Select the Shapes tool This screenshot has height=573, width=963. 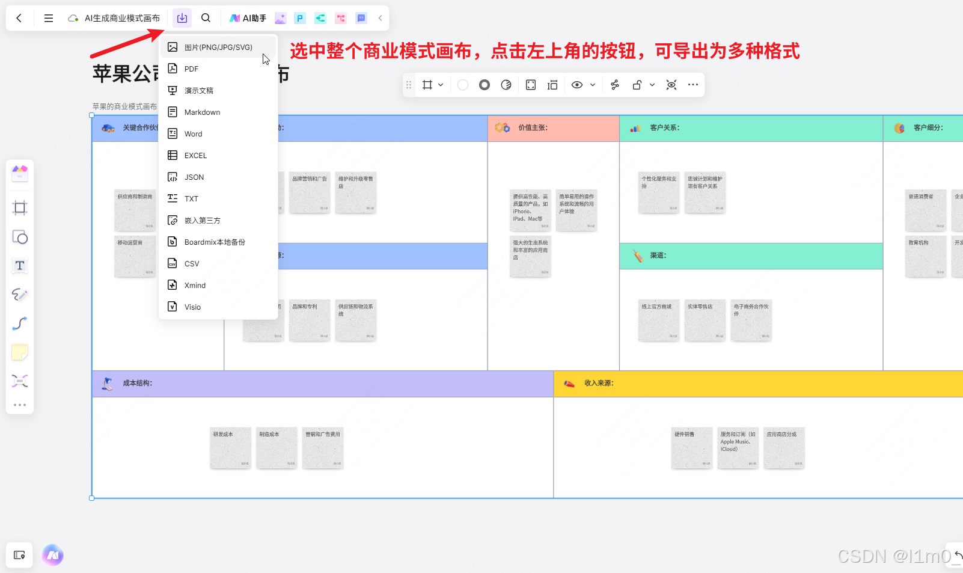[x=20, y=237]
